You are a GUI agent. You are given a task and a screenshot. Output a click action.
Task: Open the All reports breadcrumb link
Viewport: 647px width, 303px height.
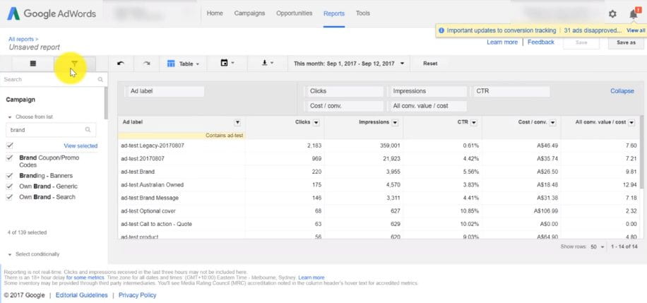coord(23,40)
